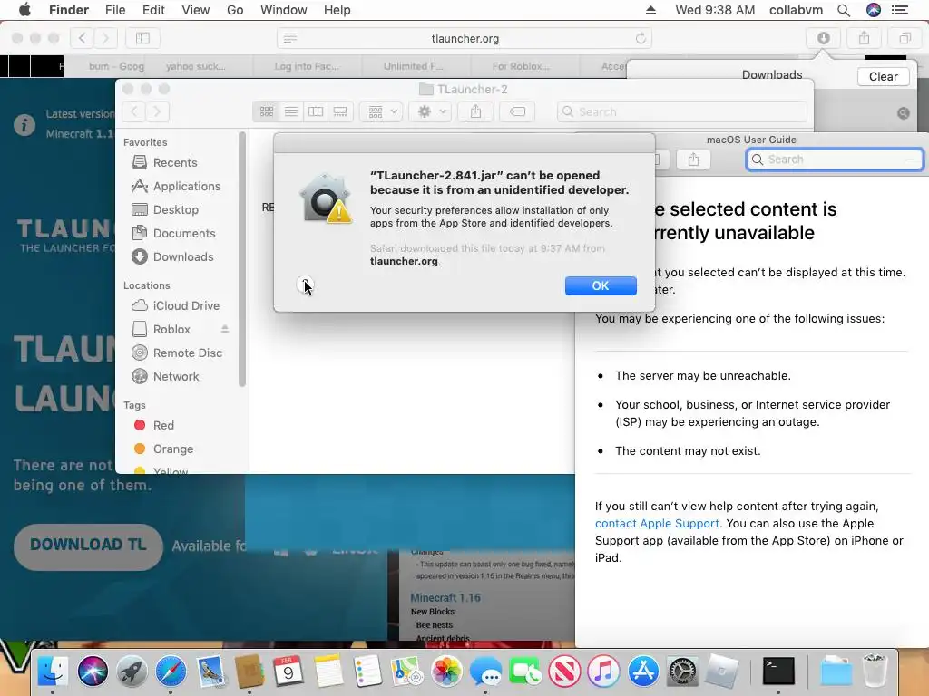
Task: Switch to the 'For Roblox...' Safari tab
Action: [521, 66]
